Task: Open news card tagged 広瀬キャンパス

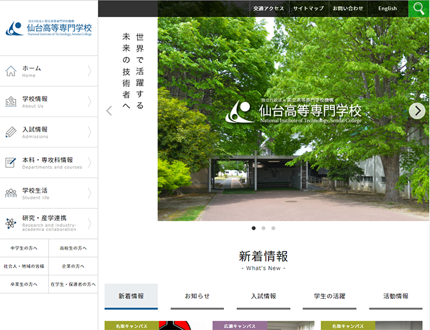Action: pyautogui.click(x=263, y=325)
